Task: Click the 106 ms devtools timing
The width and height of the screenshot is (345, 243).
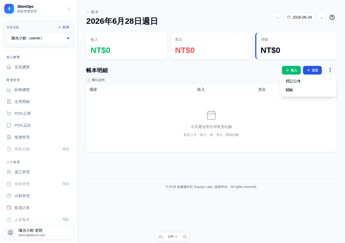Action: coord(172,237)
